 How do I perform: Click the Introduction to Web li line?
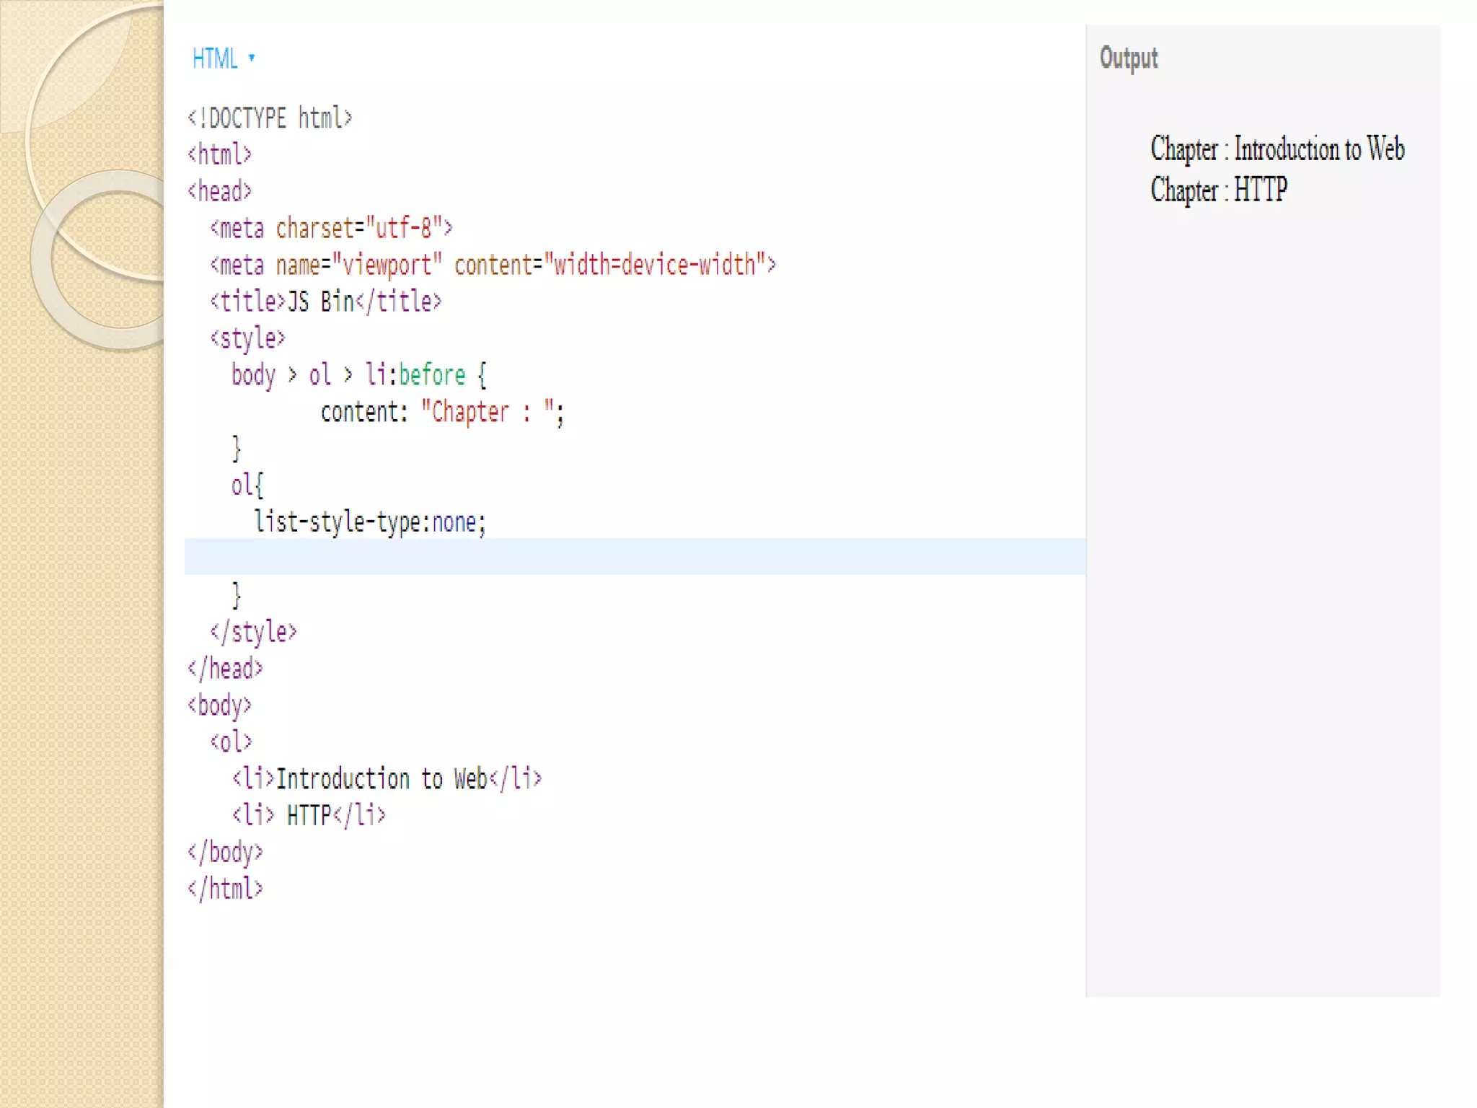pyautogui.click(x=387, y=778)
